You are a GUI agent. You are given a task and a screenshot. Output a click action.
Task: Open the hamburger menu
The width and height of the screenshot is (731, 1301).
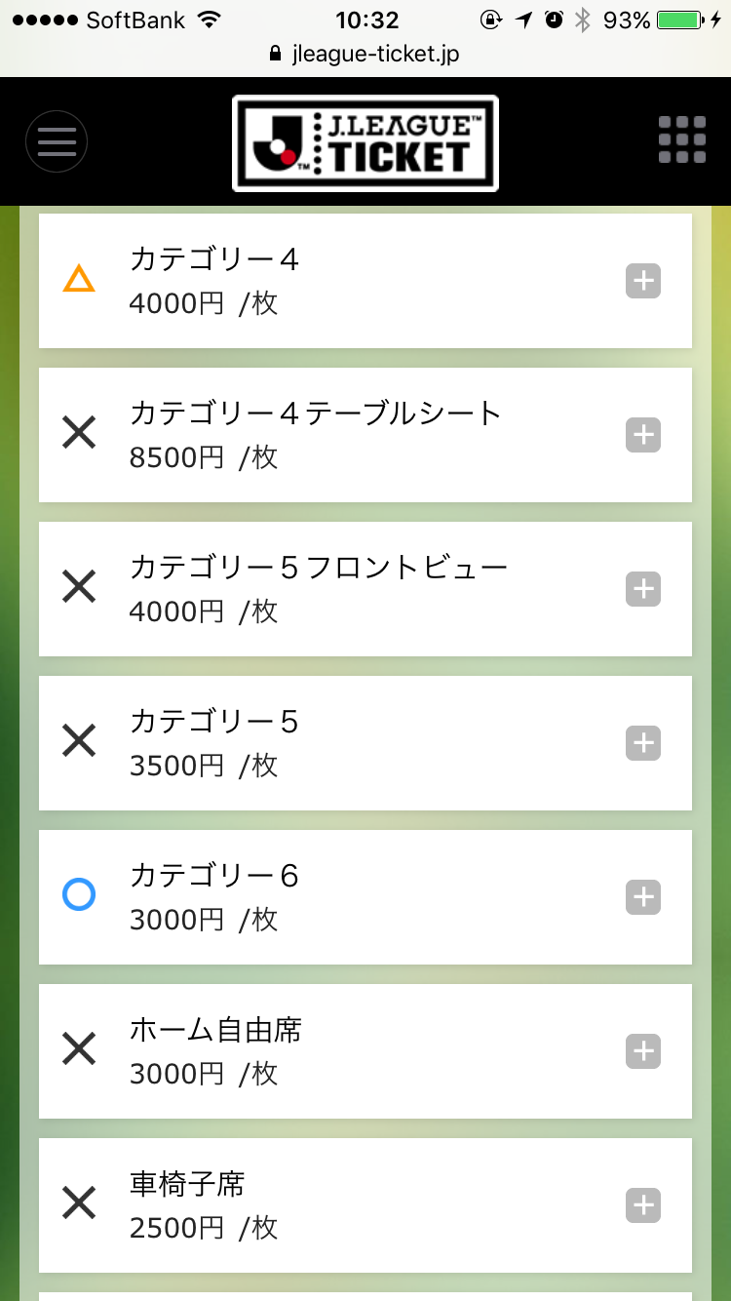tap(57, 142)
